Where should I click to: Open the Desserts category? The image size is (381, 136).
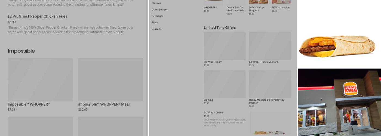coord(156,29)
